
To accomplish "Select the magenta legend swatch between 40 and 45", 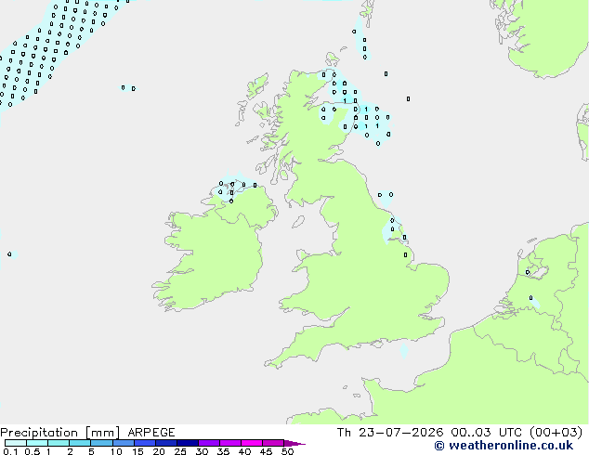I will [x=252, y=443].
